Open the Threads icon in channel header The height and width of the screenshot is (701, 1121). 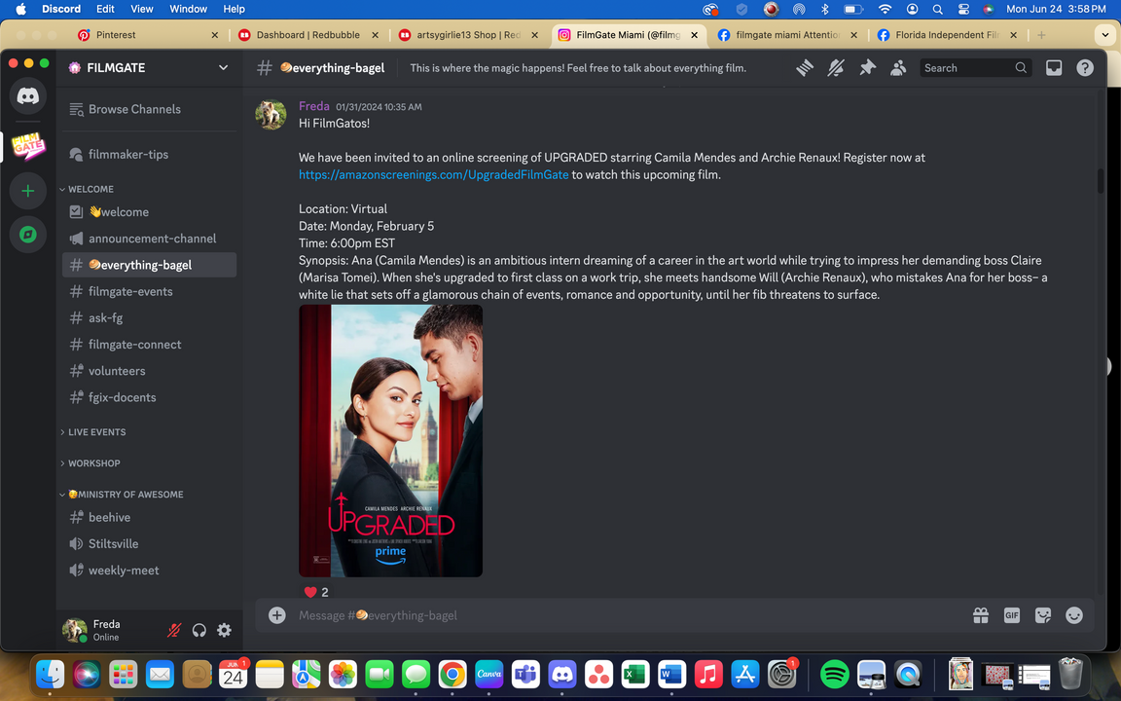pos(805,68)
